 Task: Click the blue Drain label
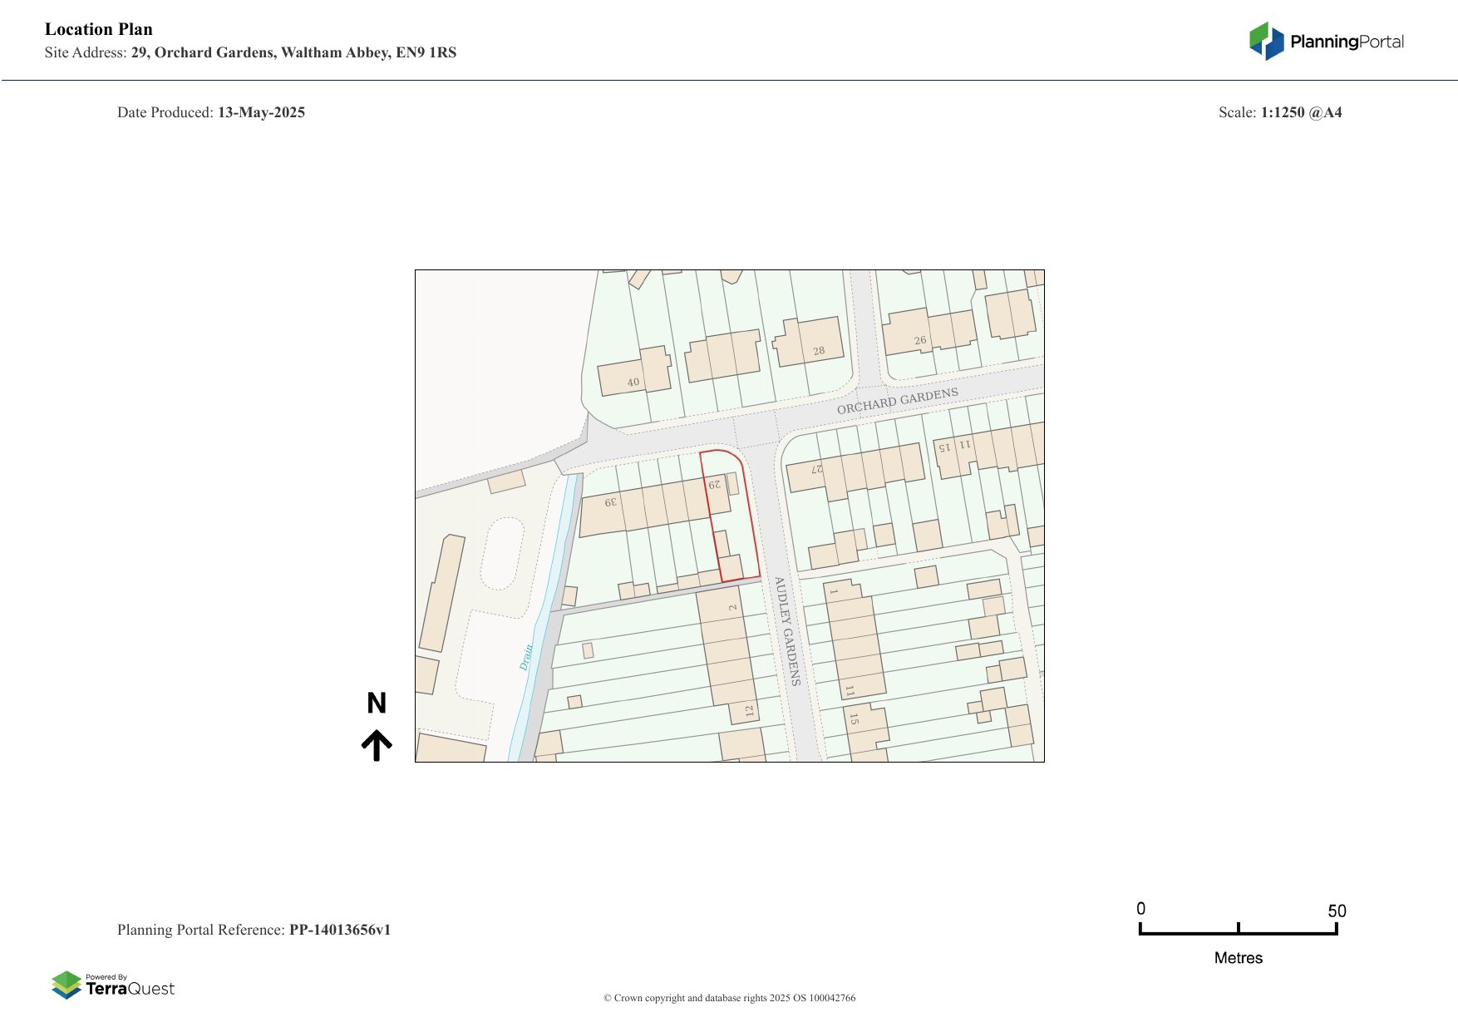[x=525, y=657]
